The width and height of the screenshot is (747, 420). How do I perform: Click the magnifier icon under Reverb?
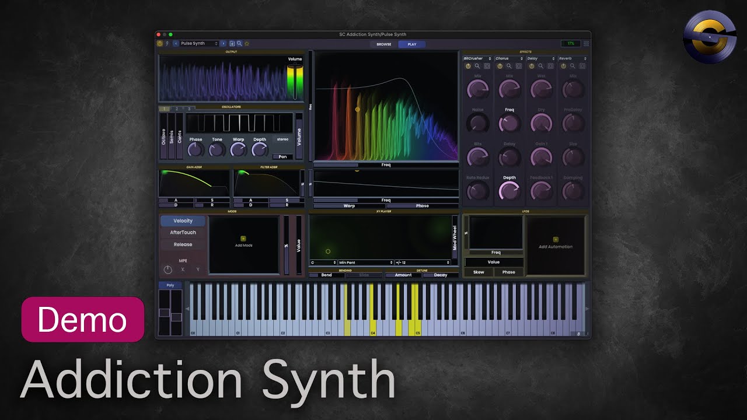(x=573, y=66)
